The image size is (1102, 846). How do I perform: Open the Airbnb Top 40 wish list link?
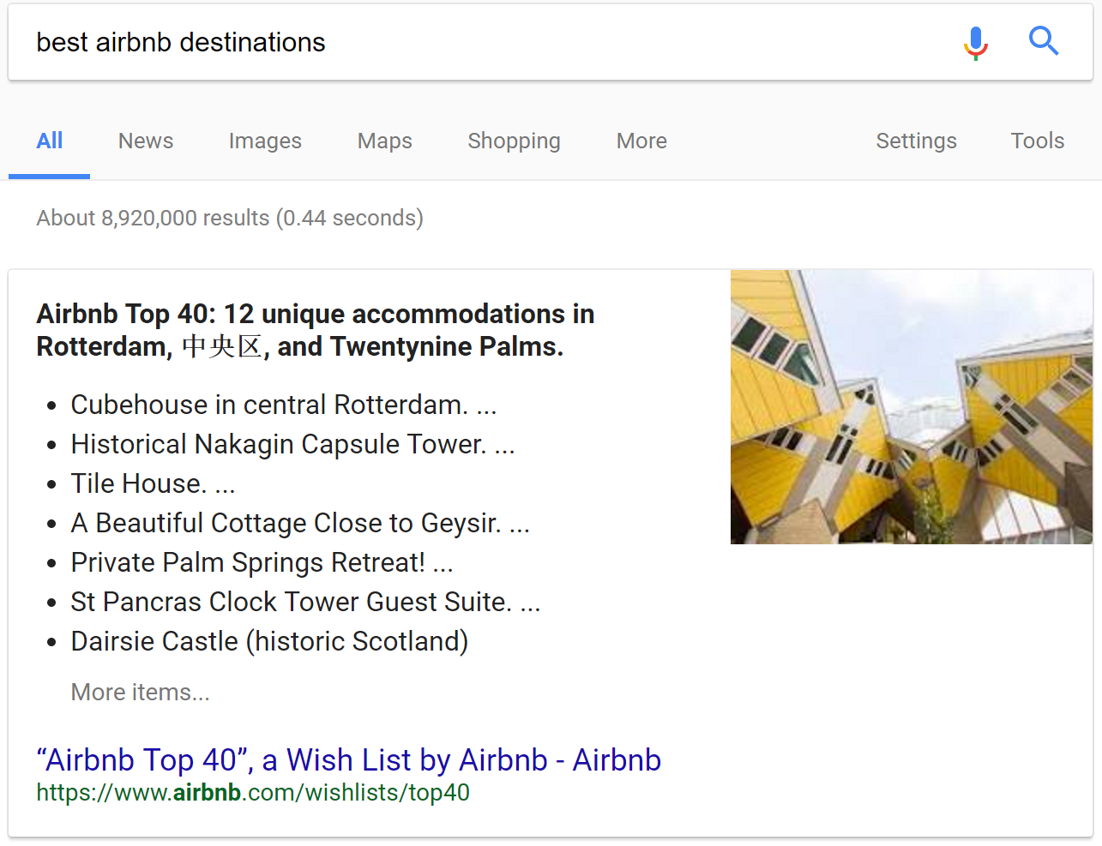(x=348, y=759)
